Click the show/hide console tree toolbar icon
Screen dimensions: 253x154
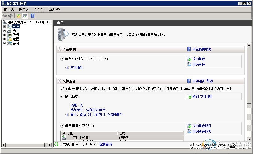[24, 15]
